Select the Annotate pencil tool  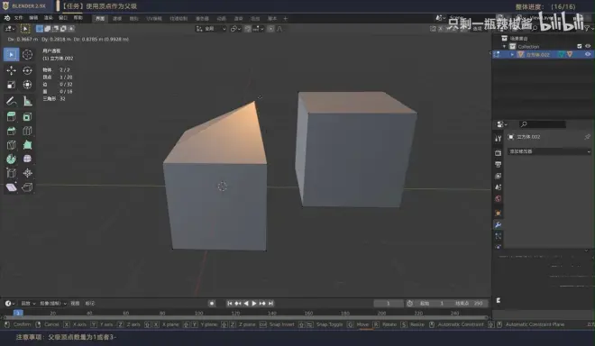12,101
